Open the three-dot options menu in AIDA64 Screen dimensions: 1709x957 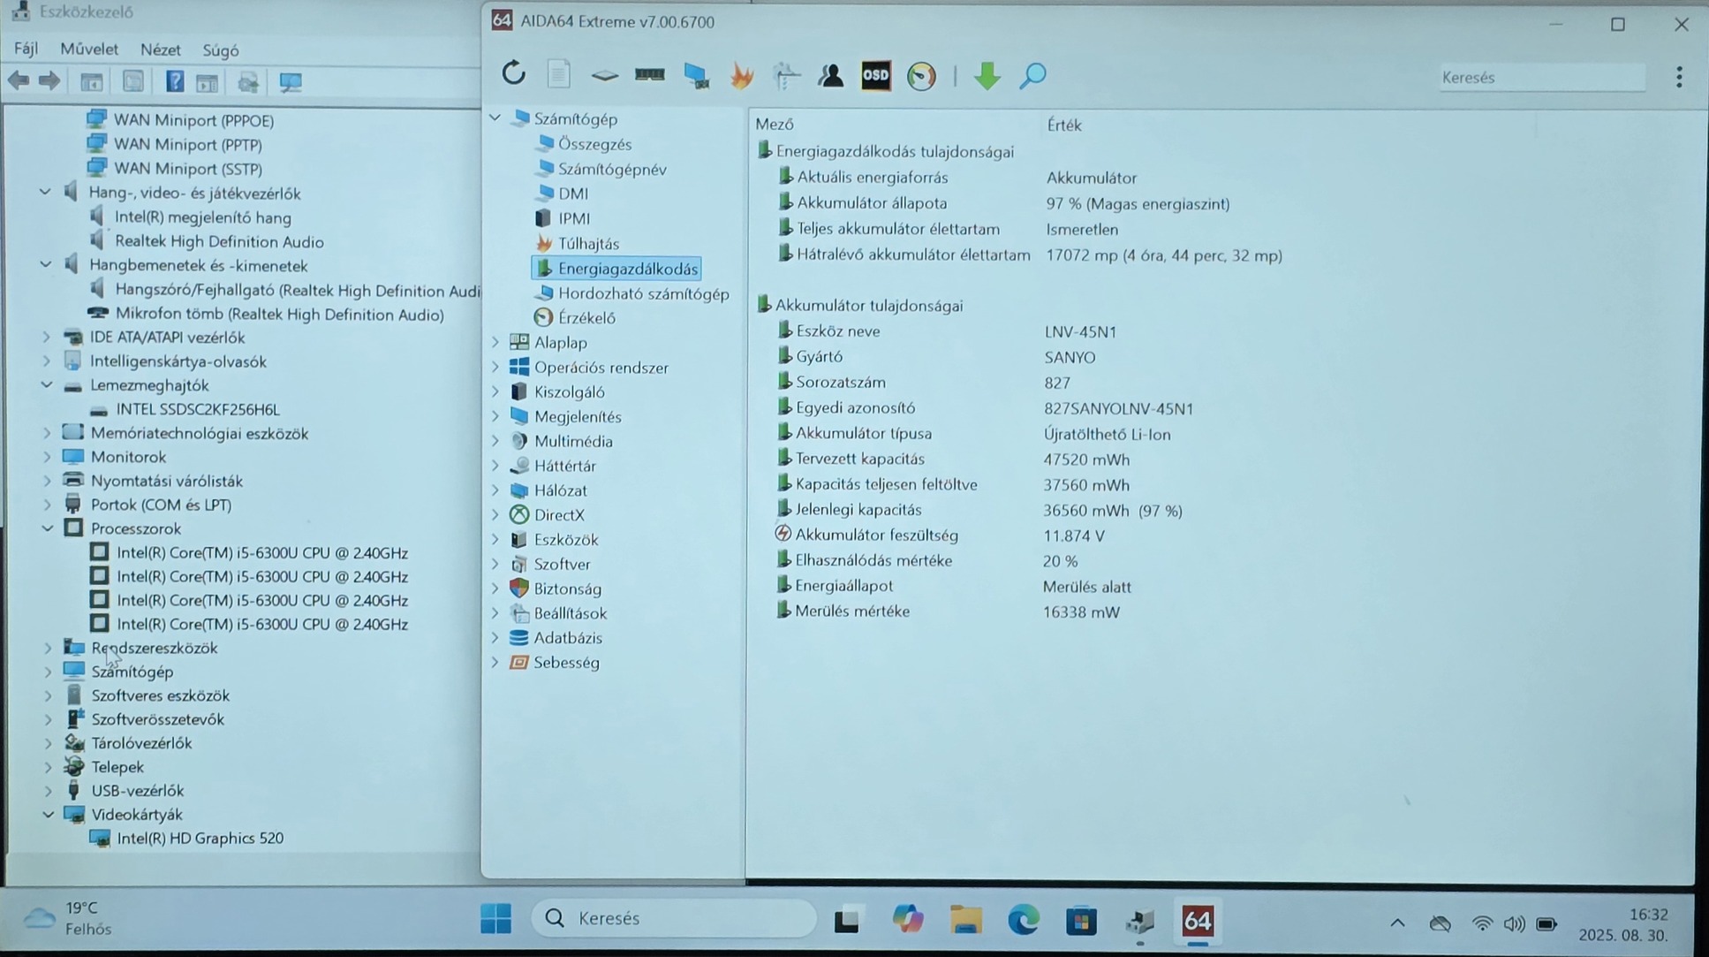[1678, 78]
